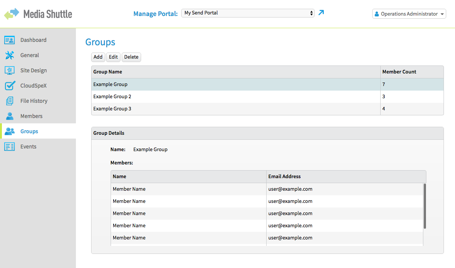The width and height of the screenshot is (455, 268).
Task: Click the Members: label in Group Details
Action: coord(122,163)
